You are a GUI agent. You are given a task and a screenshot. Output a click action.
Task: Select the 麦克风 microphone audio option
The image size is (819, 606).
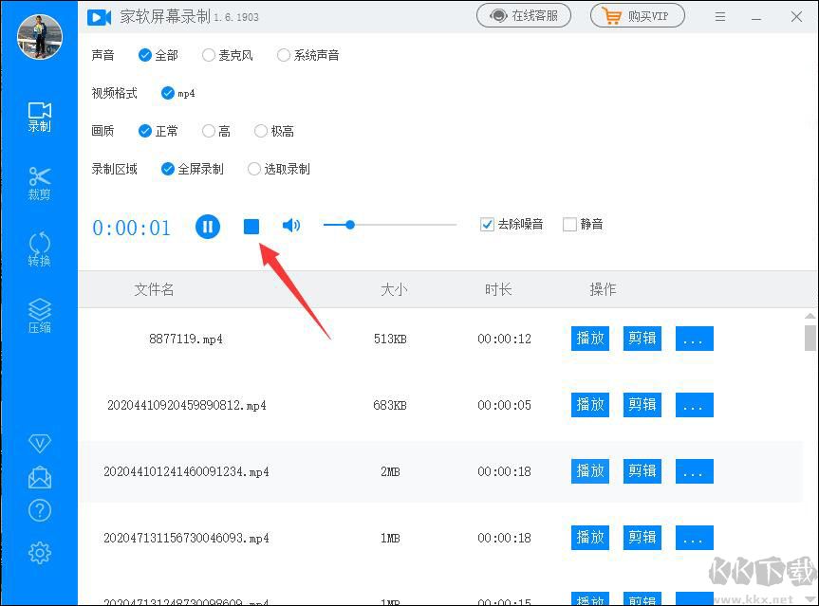click(x=209, y=55)
